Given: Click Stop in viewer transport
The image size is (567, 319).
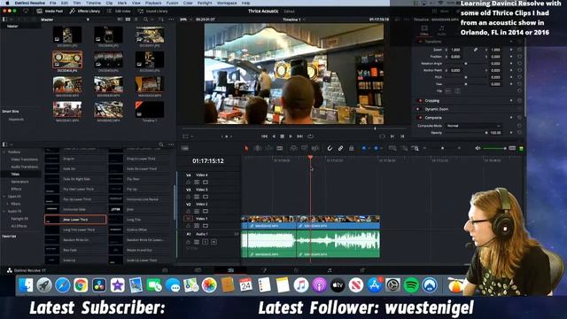Looking at the screenshot, I should pos(282,136).
